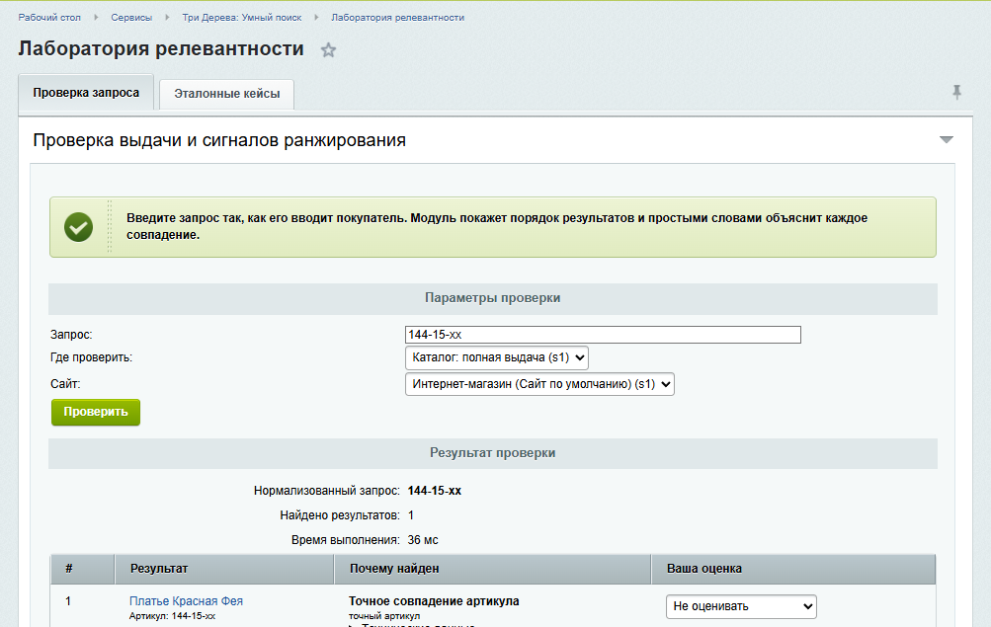Collapse the section using the triangle arrow
991x627 pixels.
[x=947, y=139]
